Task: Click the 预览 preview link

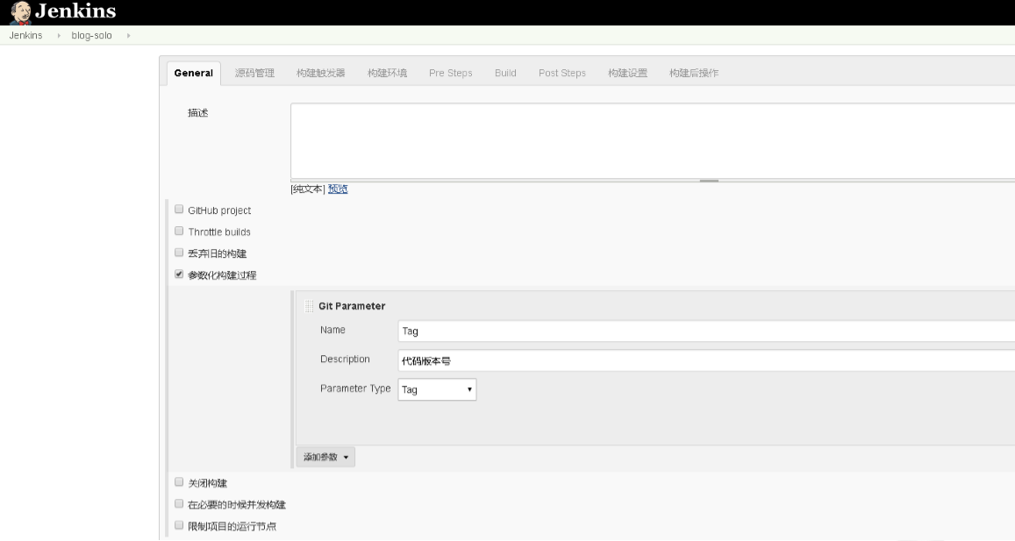Action: tap(338, 189)
